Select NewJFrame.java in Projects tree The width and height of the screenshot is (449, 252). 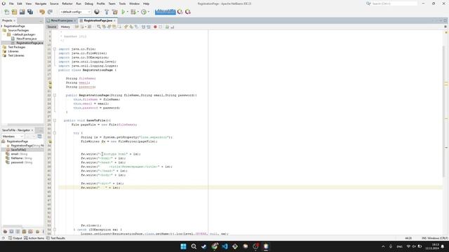[27, 38]
